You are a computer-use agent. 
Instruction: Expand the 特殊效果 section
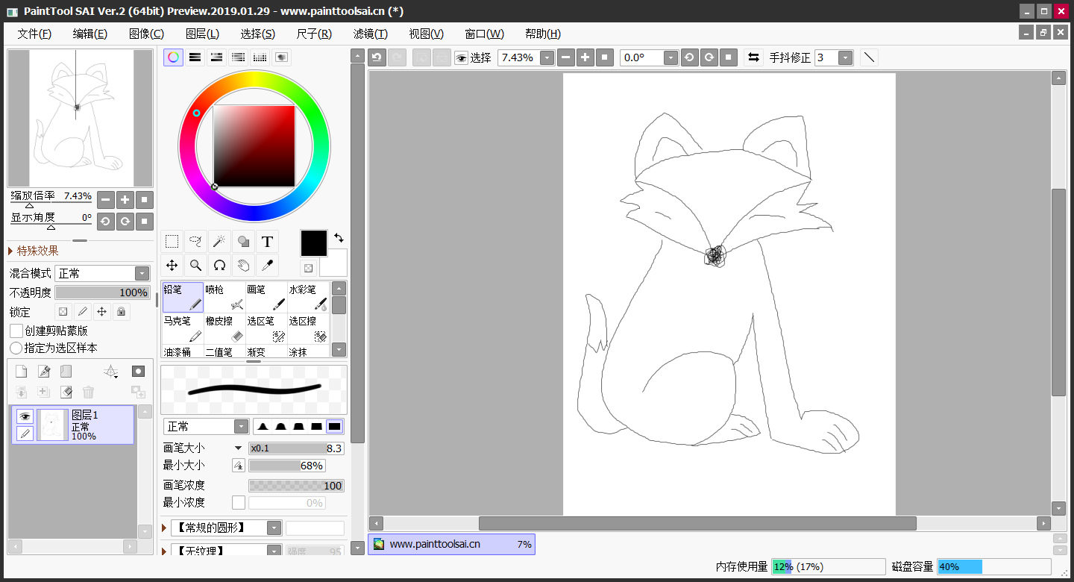point(10,251)
